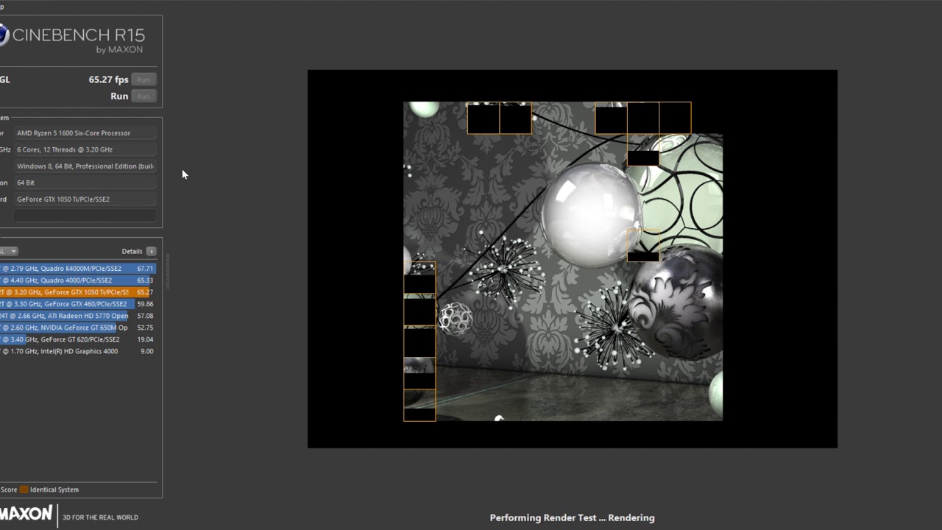Click the 6 Cores, 12 Threads field
Viewport: 942px width, 530px height.
[85, 149]
